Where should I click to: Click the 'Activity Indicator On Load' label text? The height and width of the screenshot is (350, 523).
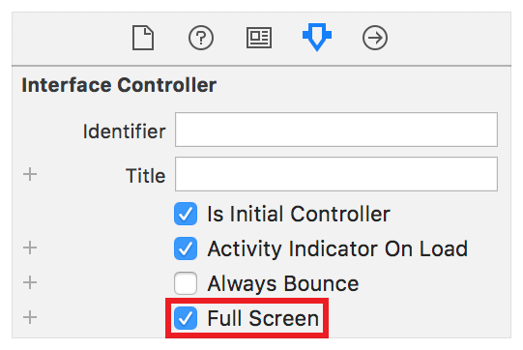(337, 248)
